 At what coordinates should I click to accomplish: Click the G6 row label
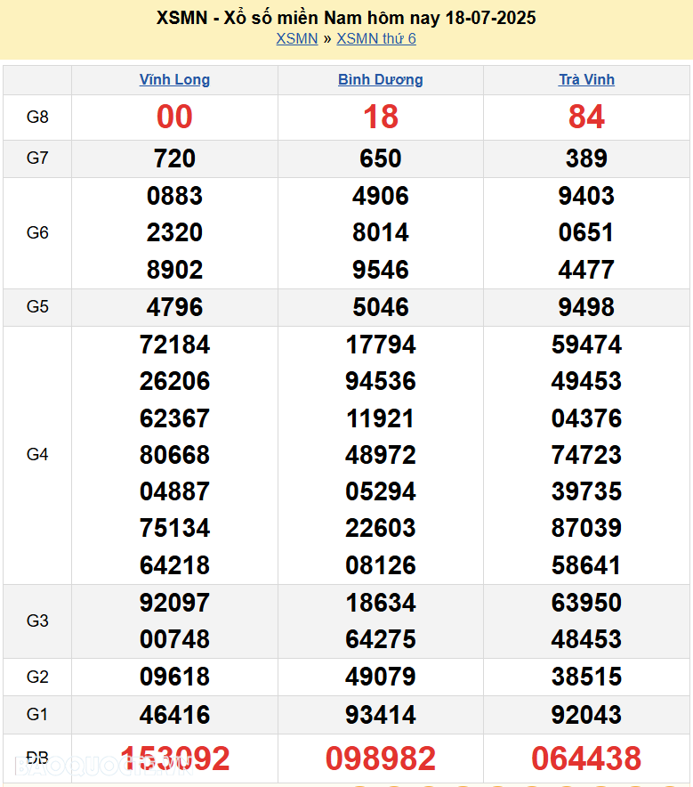coord(37,232)
